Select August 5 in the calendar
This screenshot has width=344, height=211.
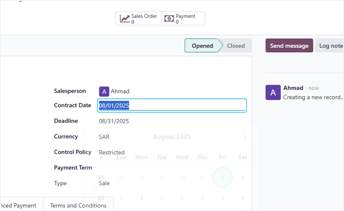162,198
